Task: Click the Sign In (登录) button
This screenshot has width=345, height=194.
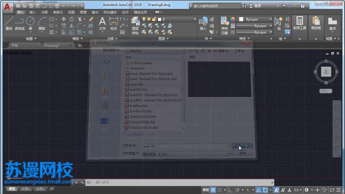Action: [255, 6]
